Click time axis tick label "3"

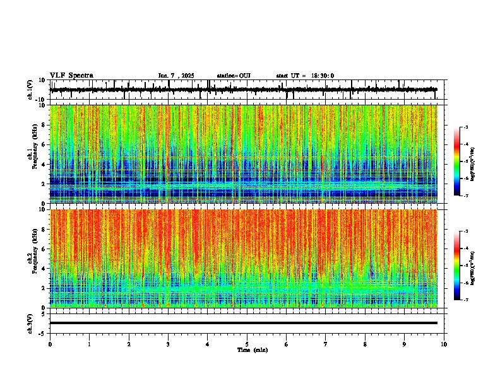click(x=168, y=344)
